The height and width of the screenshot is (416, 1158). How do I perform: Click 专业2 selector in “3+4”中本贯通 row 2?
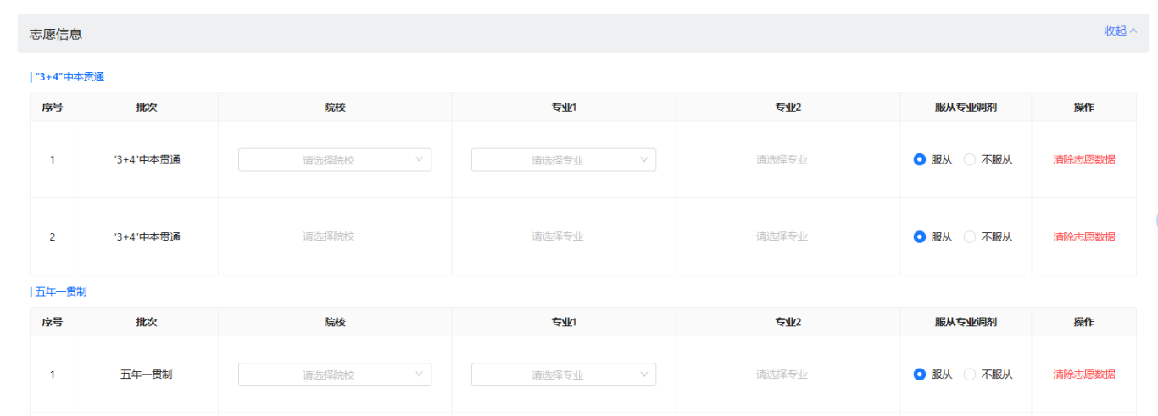pos(782,236)
